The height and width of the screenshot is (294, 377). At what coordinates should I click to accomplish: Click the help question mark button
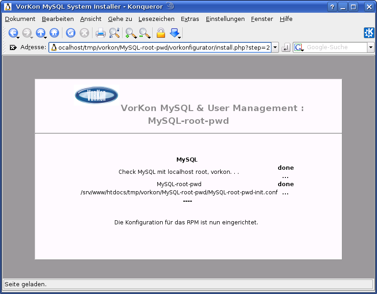pyautogui.click(x=331, y=7)
